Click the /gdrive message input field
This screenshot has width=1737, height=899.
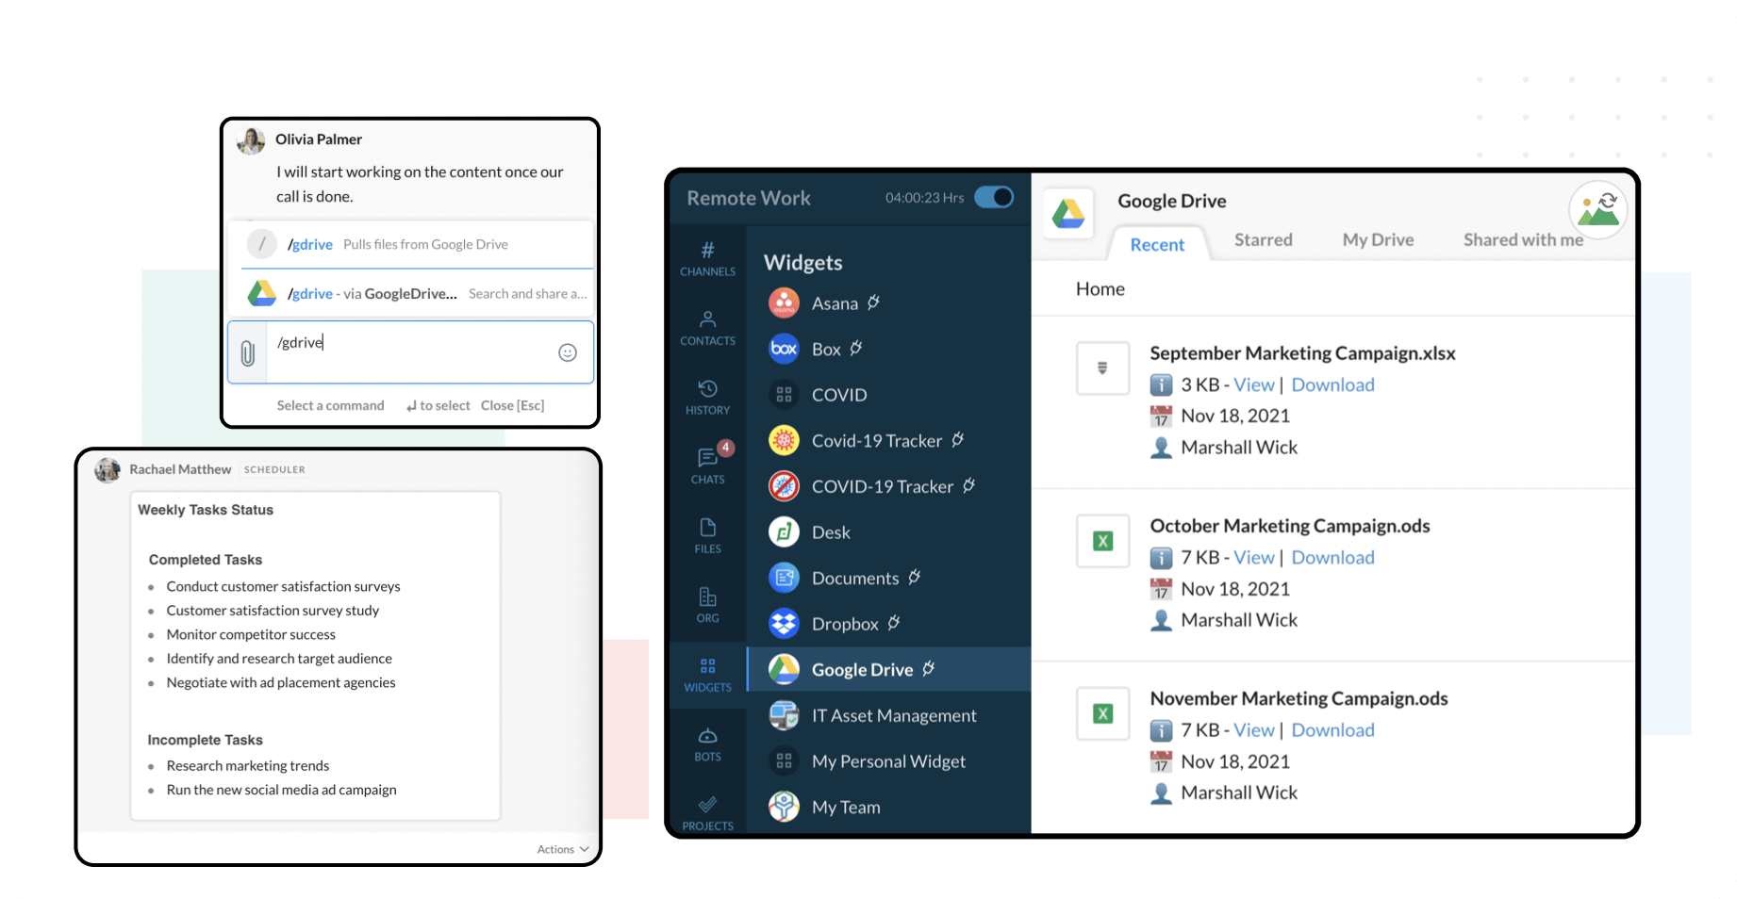[411, 352]
